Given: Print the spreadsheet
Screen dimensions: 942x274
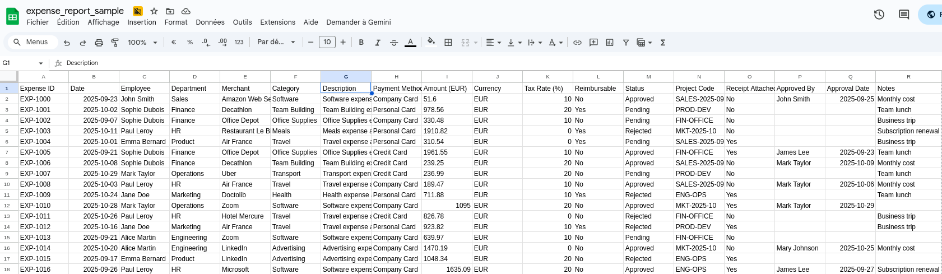Looking at the screenshot, I should click(99, 43).
